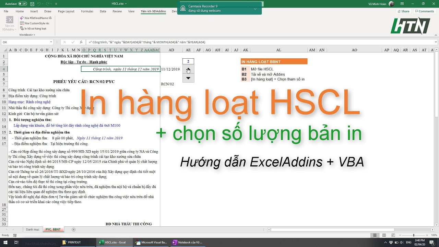Click the Cancel X formula icon

point(64,42)
